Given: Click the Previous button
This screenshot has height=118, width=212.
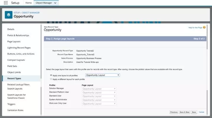Looking at the screenshot, I should pyautogui.click(x=174, y=112).
